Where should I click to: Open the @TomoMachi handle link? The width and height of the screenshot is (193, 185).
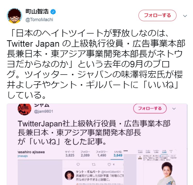click(x=39, y=20)
